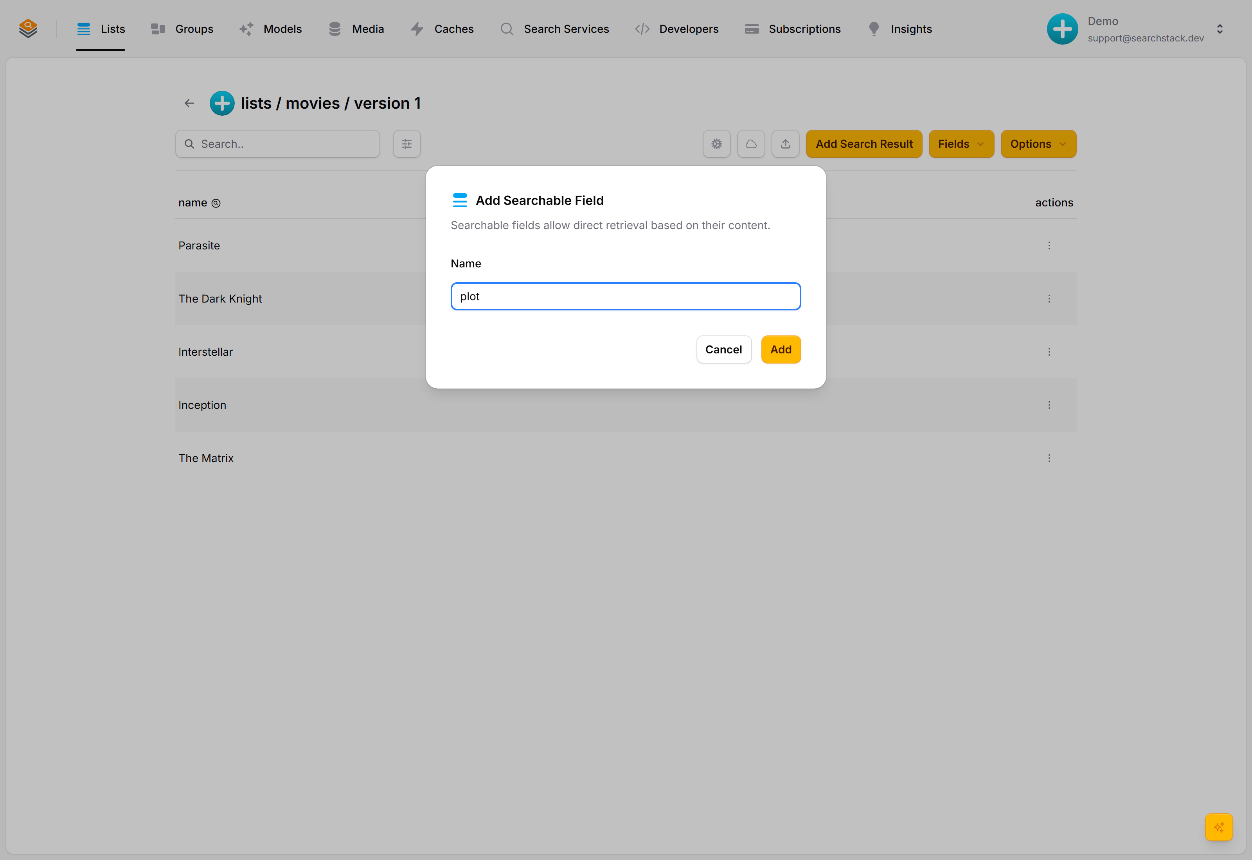Open actions menu for The Dark Knight
Screen dimensions: 1252x860
tap(1049, 299)
